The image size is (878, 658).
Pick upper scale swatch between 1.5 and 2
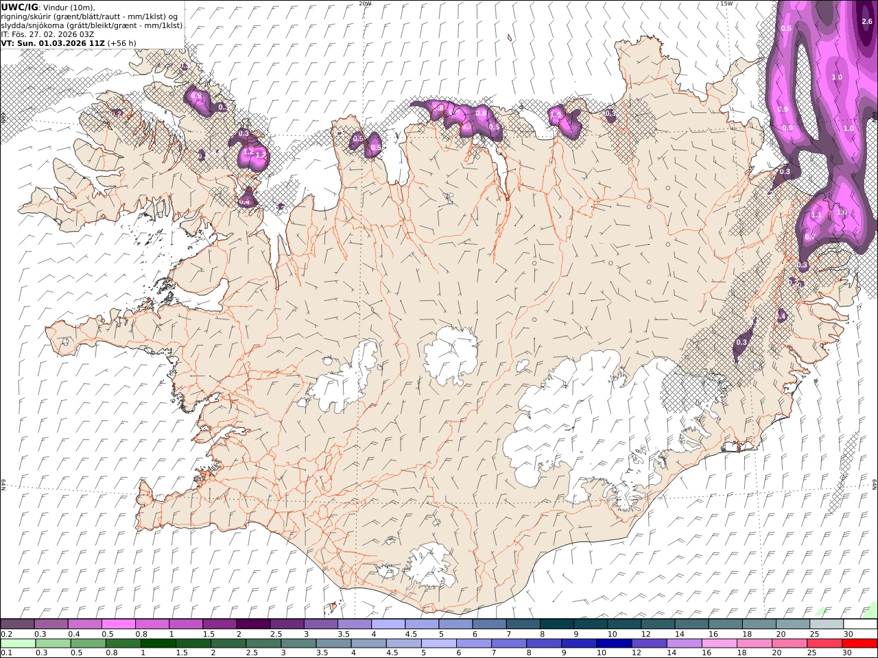click(219, 624)
